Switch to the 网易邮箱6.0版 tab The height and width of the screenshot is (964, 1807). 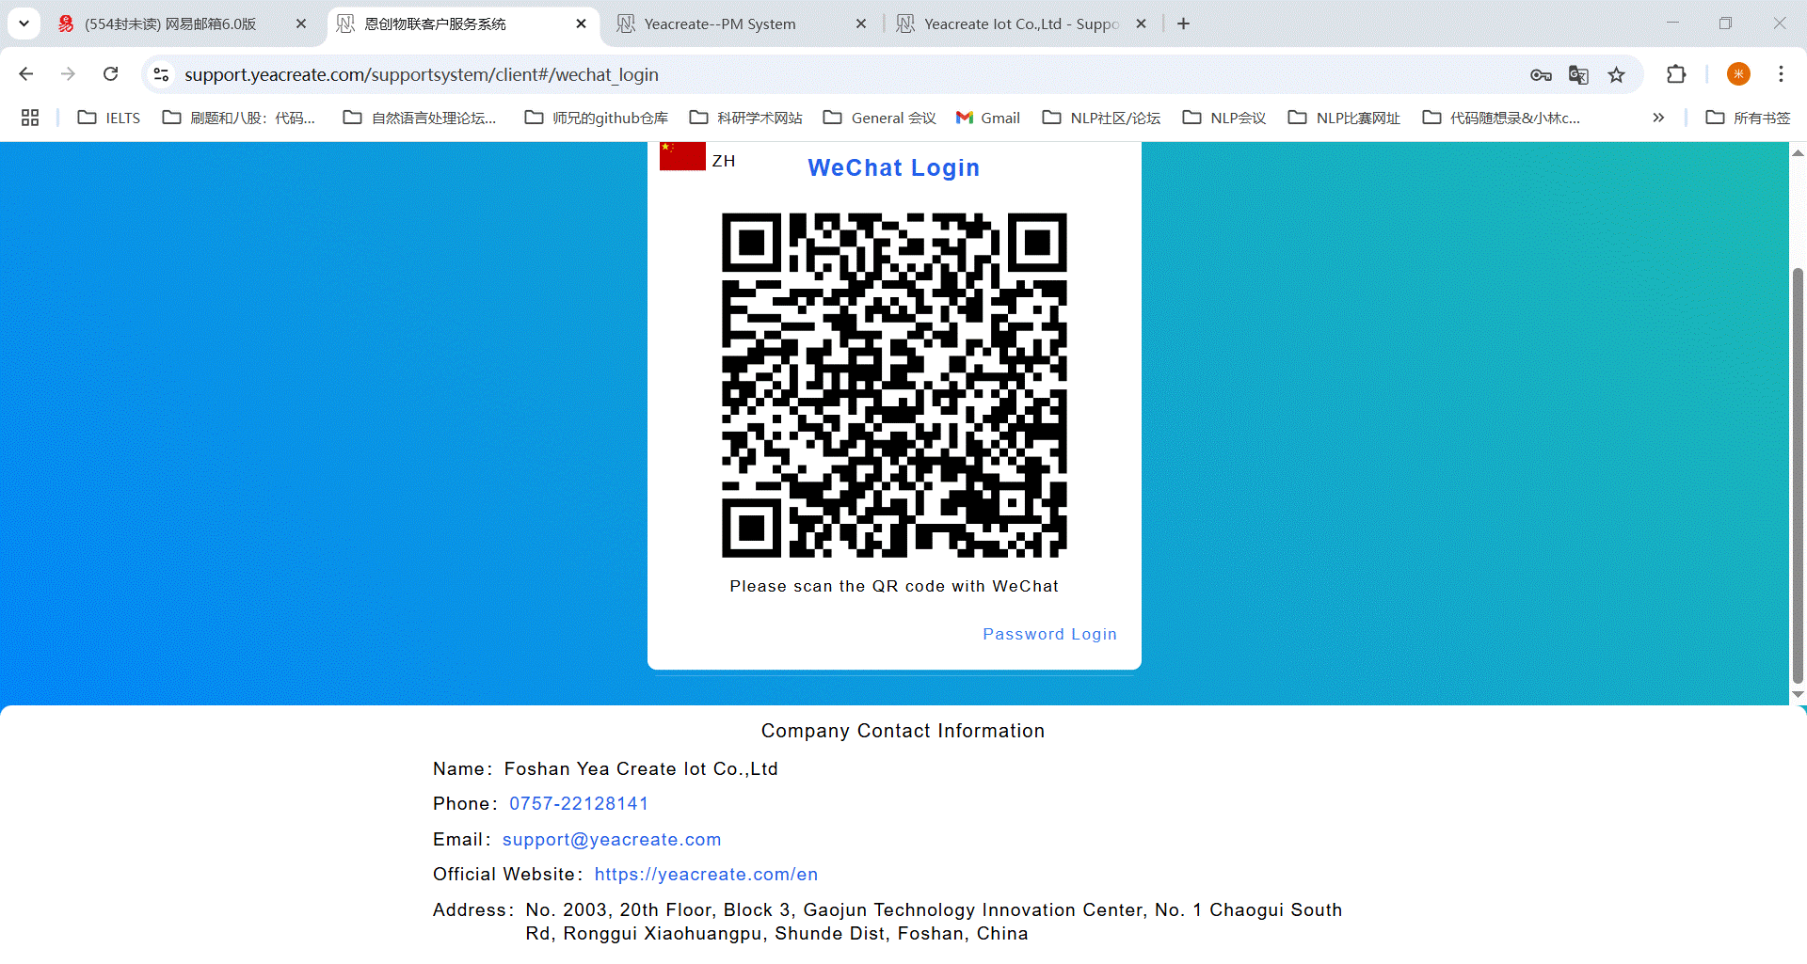(x=170, y=24)
